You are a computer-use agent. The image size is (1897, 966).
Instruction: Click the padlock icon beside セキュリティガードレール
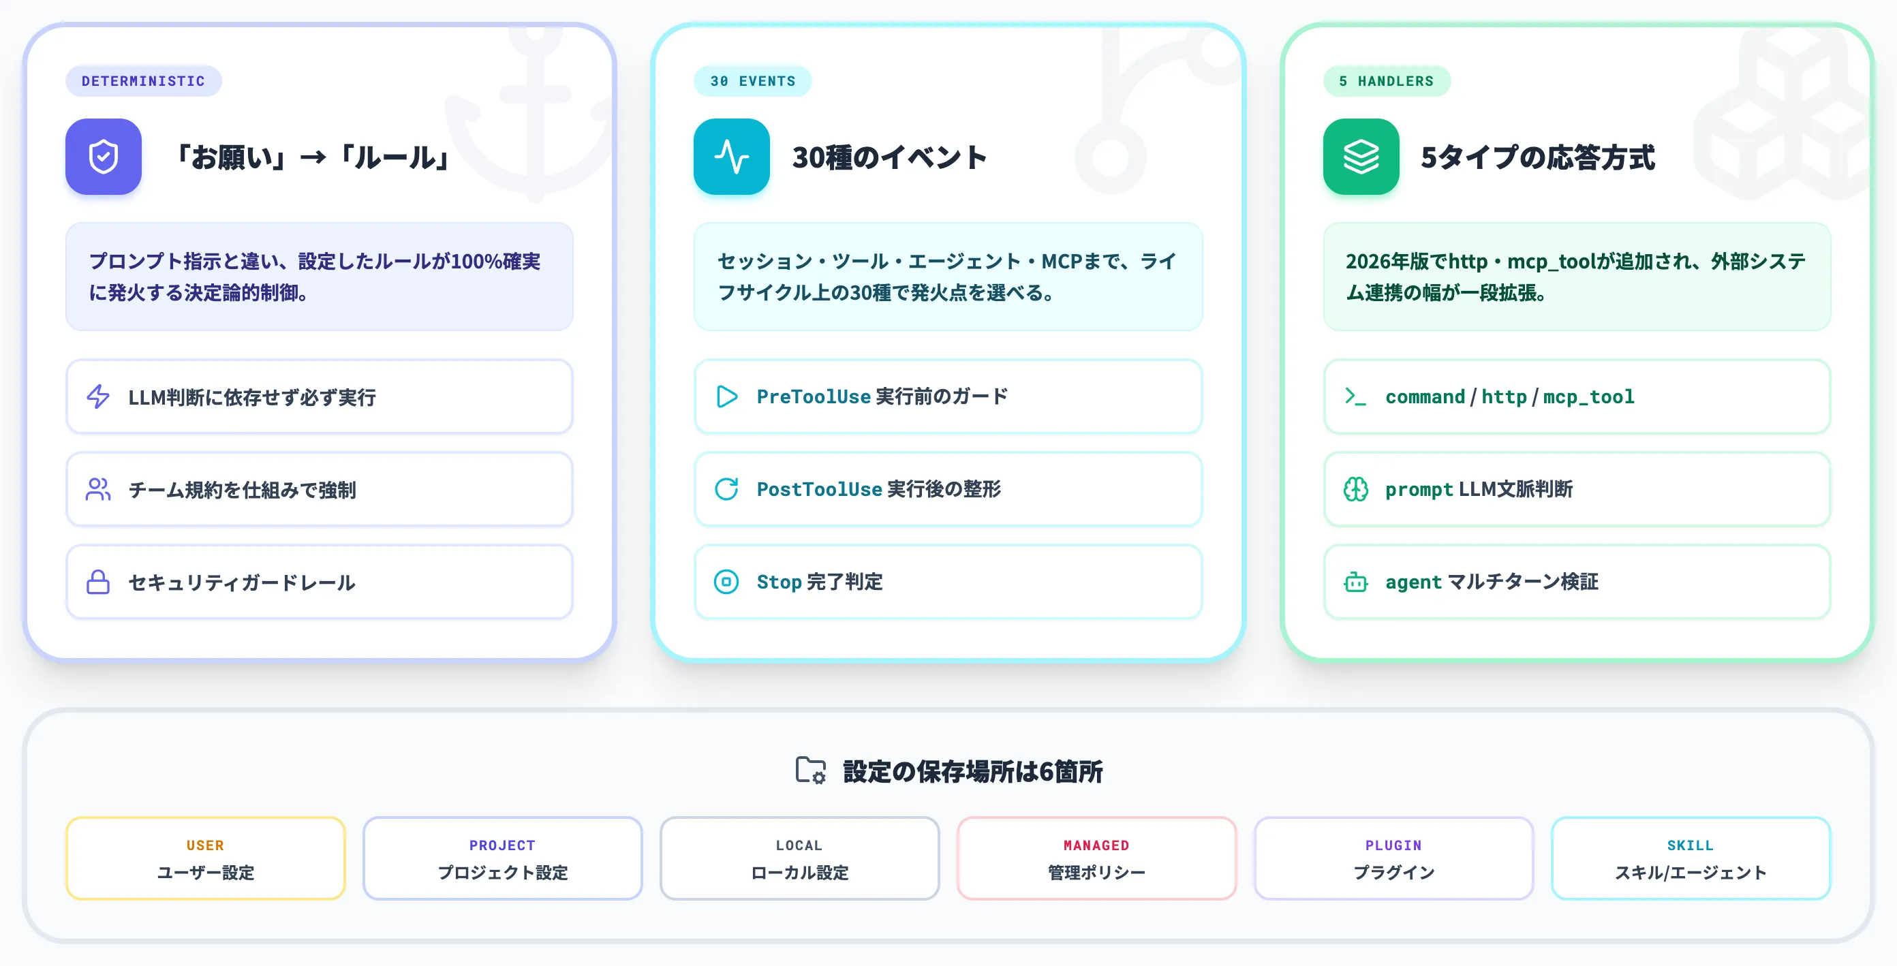click(x=98, y=582)
